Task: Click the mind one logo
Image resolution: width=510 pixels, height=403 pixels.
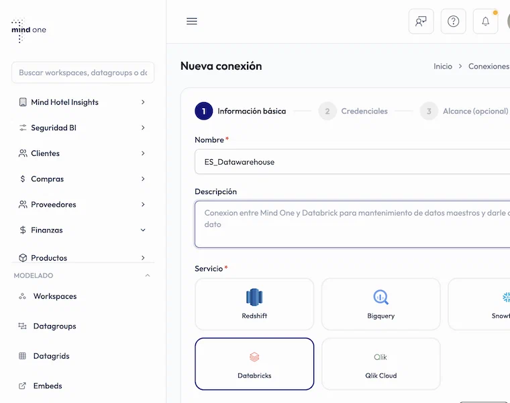Action: click(x=29, y=30)
